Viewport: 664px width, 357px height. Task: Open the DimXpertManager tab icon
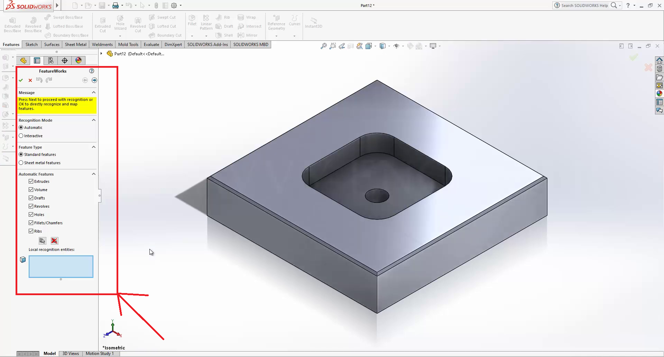(x=65, y=60)
